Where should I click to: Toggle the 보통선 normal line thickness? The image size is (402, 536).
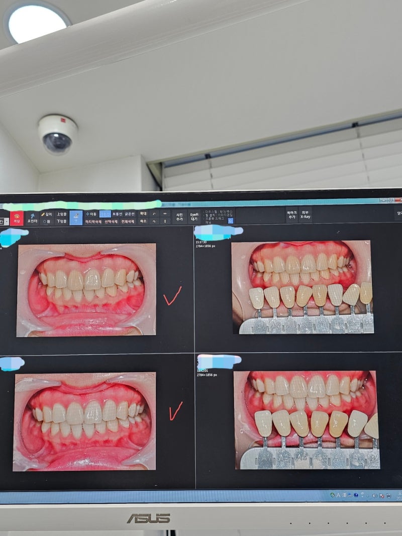117,214
